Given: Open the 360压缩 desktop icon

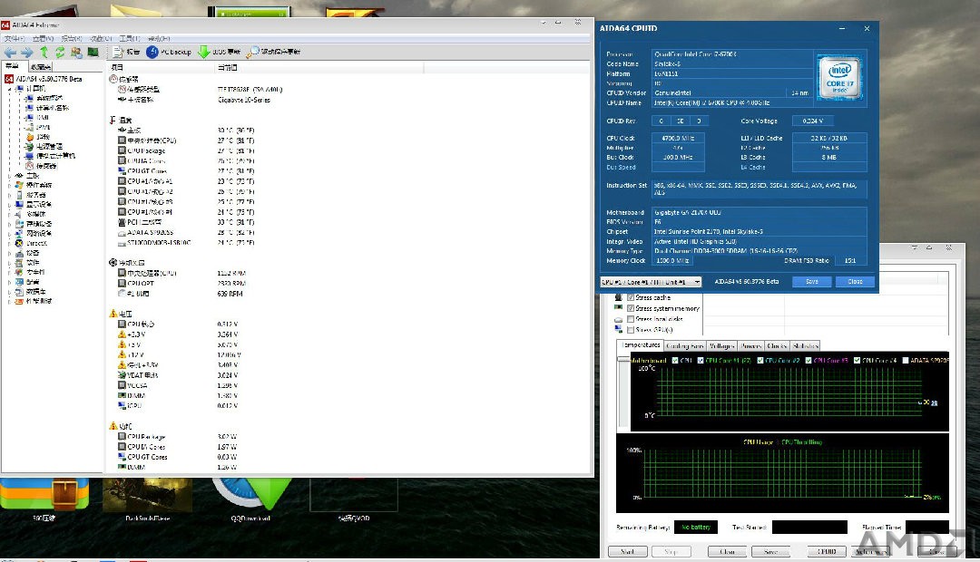Looking at the screenshot, I should [44, 499].
